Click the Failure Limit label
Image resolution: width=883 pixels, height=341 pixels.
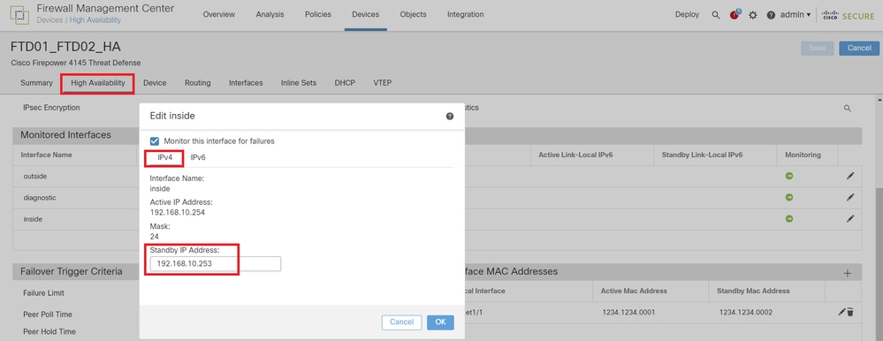(x=43, y=292)
